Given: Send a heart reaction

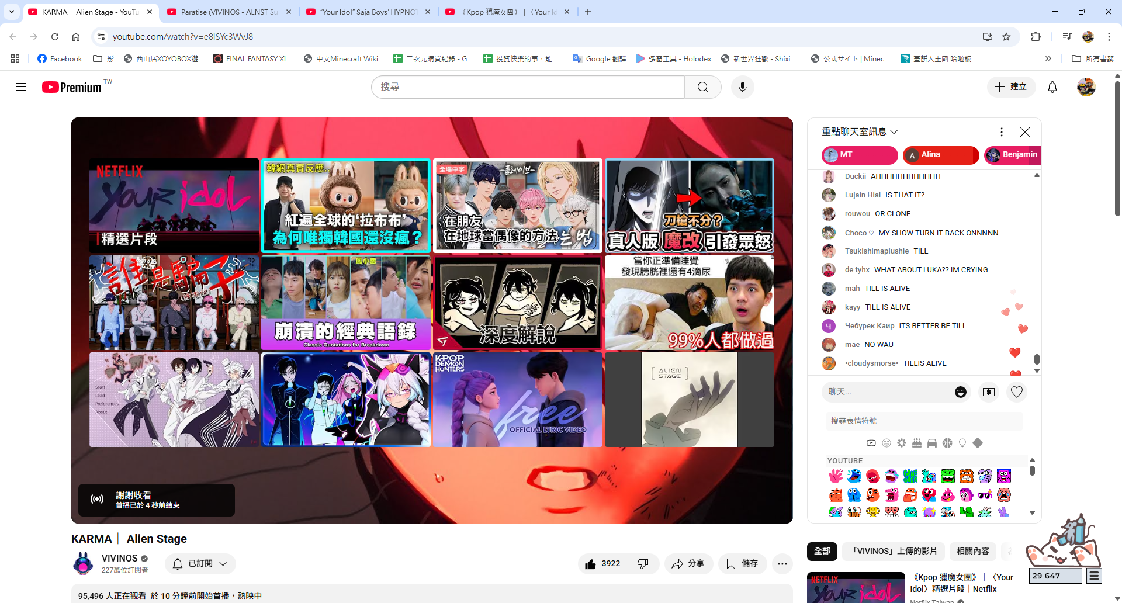Looking at the screenshot, I should click(1017, 392).
